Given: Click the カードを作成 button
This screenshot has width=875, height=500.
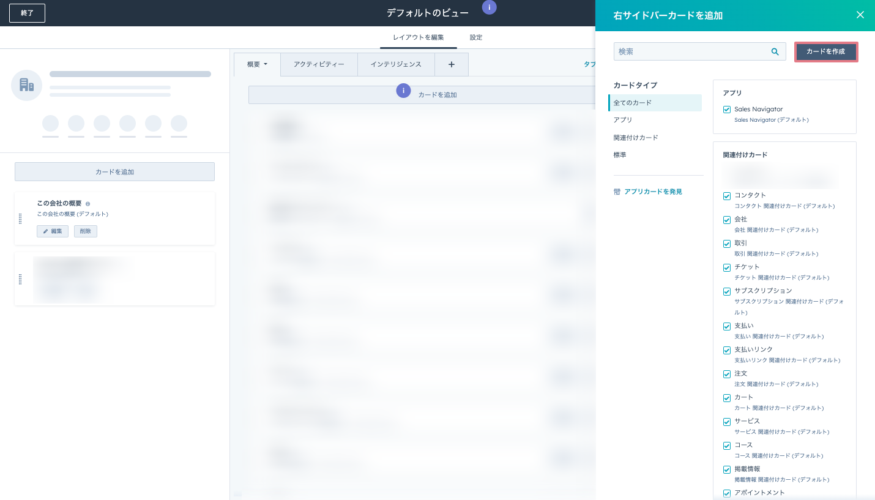Looking at the screenshot, I should (825, 52).
